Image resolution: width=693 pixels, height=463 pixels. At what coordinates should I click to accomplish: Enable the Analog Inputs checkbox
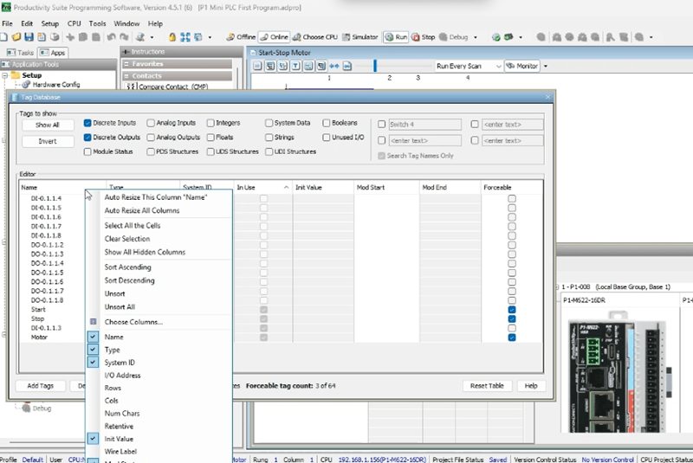pos(152,124)
